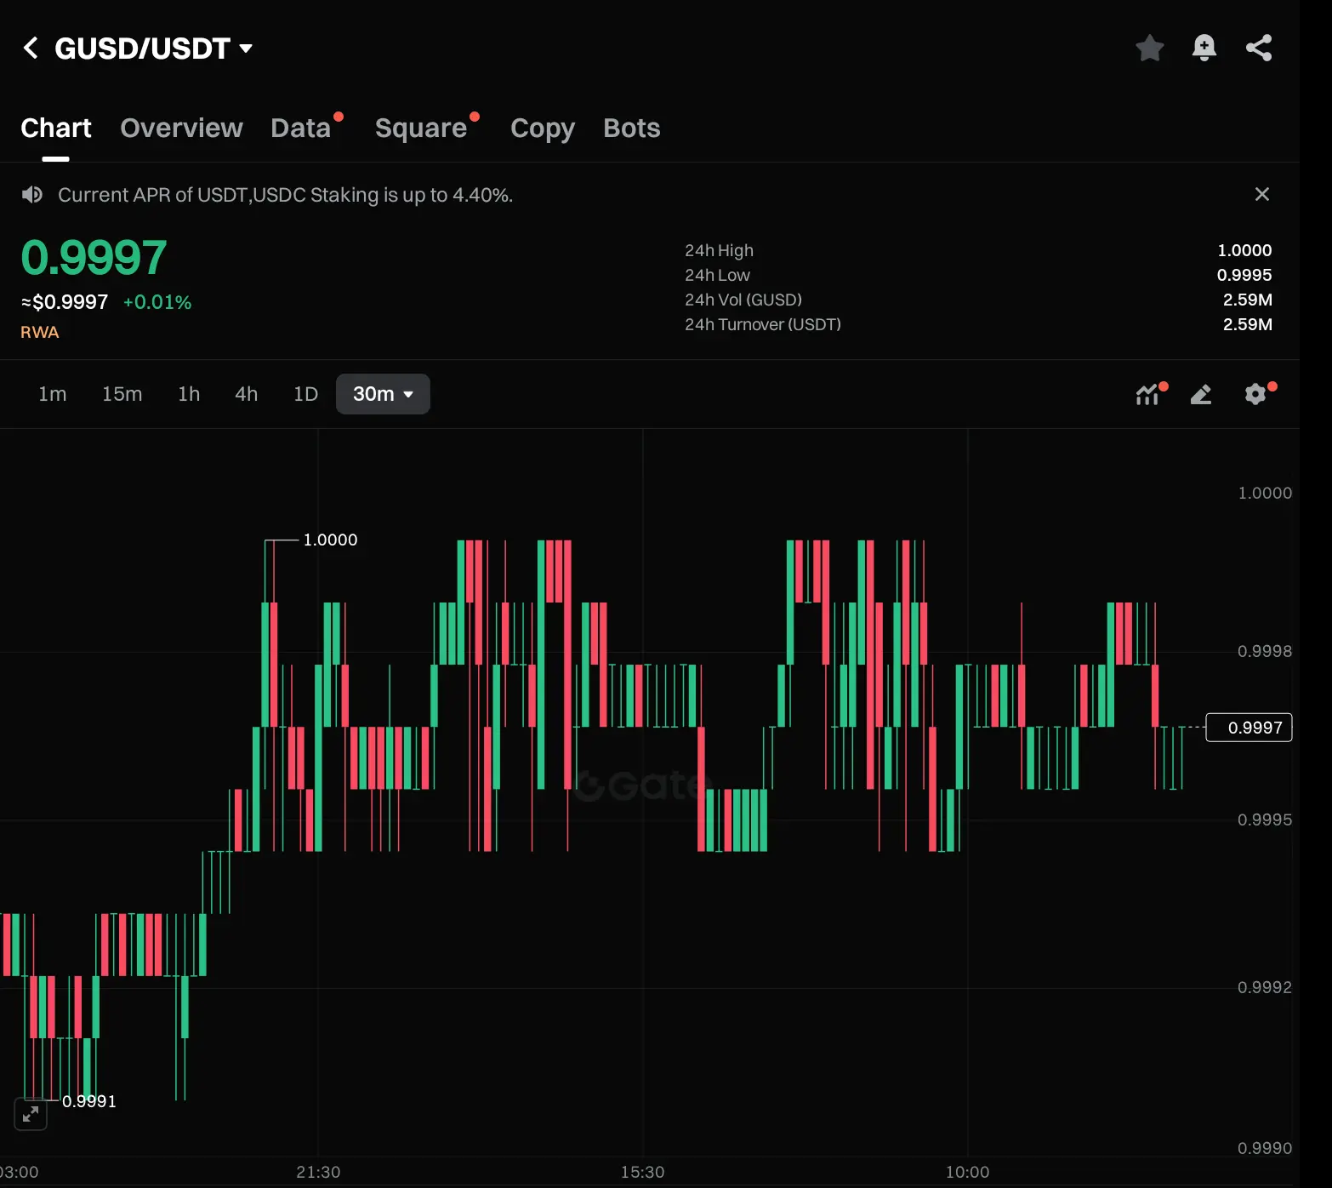Open the Copy tab
Viewport: 1332px width, 1188px height.
[543, 128]
